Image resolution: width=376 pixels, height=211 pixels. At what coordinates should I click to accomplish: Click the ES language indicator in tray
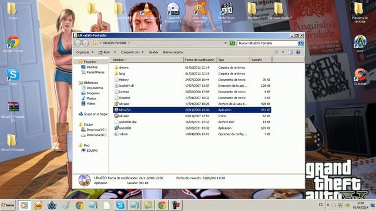pyautogui.click(x=321, y=205)
